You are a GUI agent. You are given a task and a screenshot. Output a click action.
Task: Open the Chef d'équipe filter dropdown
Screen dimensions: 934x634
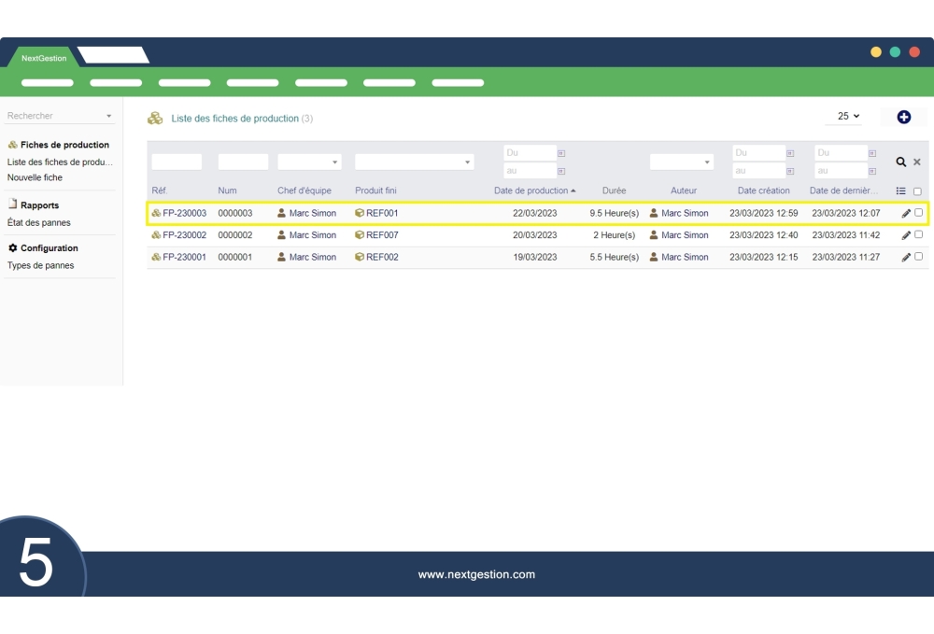point(309,162)
